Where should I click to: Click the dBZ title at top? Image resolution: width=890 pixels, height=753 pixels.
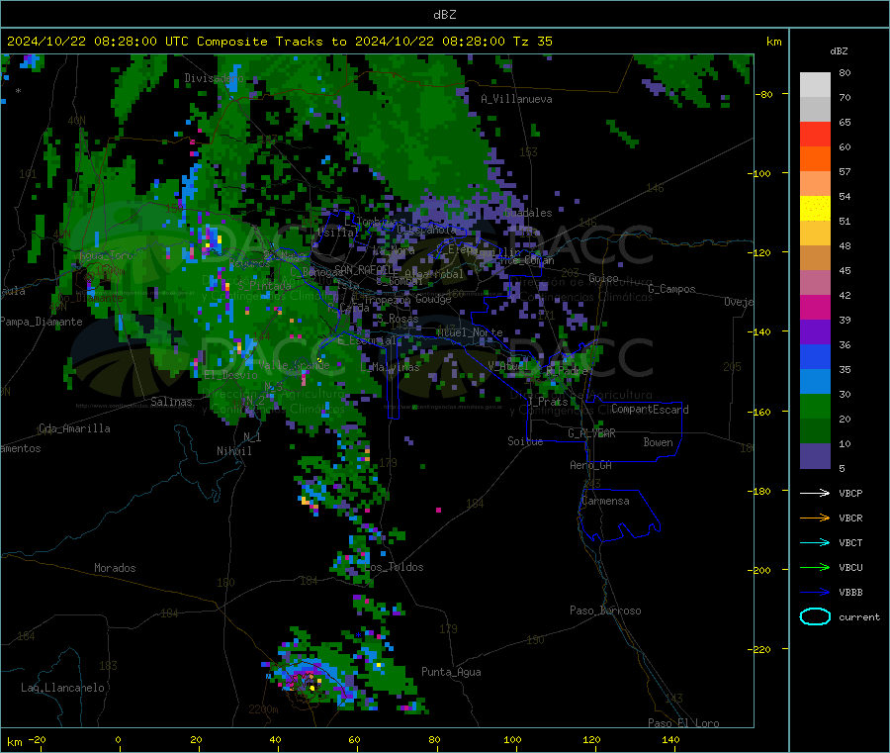pos(444,15)
